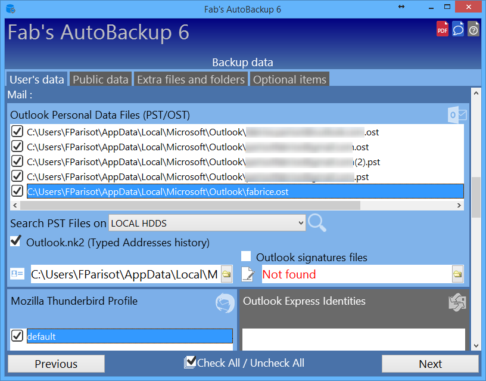Click the Outlook logo icon

(x=457, y=114)
